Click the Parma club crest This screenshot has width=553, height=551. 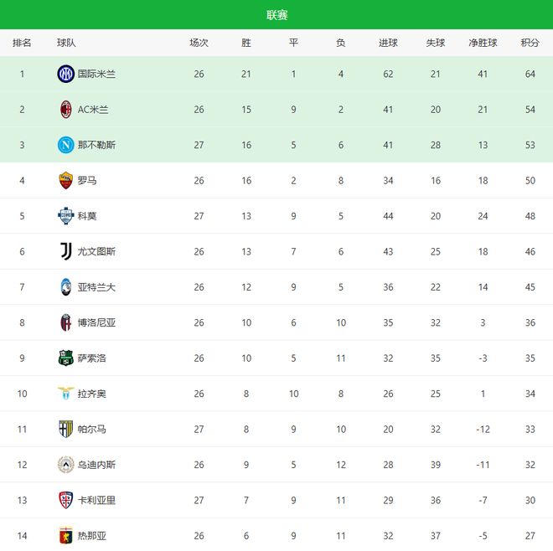click(x=65, y=429)
